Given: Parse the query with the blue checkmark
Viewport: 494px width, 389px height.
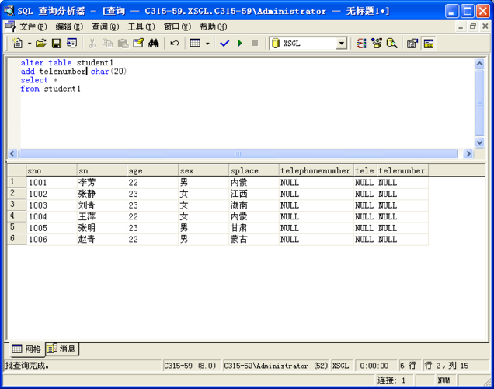Looking at the screenshot, I should (x=224, y=44).
